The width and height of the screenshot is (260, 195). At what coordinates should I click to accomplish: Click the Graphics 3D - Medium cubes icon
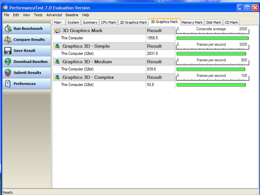[57, 62]
